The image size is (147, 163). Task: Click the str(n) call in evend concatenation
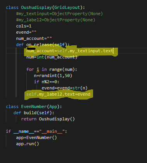80,88
